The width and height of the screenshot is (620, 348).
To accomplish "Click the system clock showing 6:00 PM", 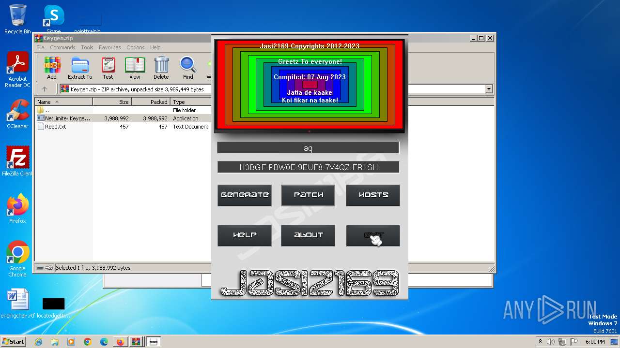I will point(595,342).
